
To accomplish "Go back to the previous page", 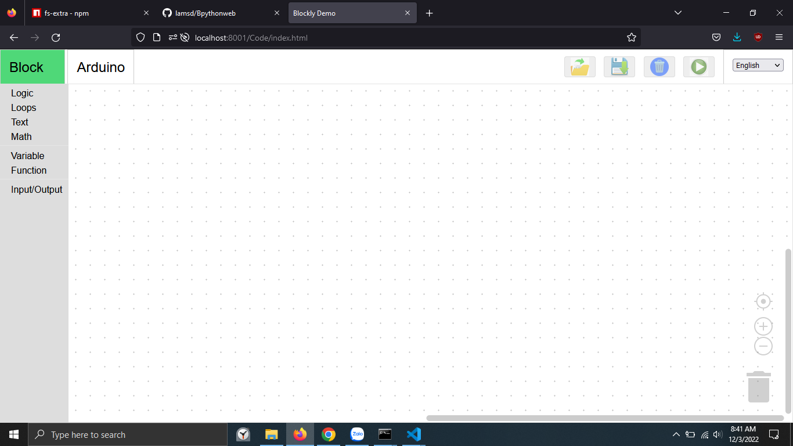I will click(14, 38).
